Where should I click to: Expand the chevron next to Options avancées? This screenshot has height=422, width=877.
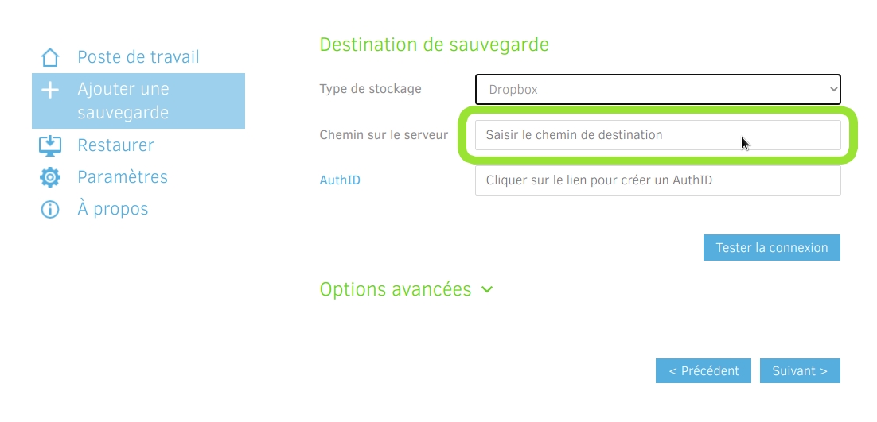click(487, 290)
